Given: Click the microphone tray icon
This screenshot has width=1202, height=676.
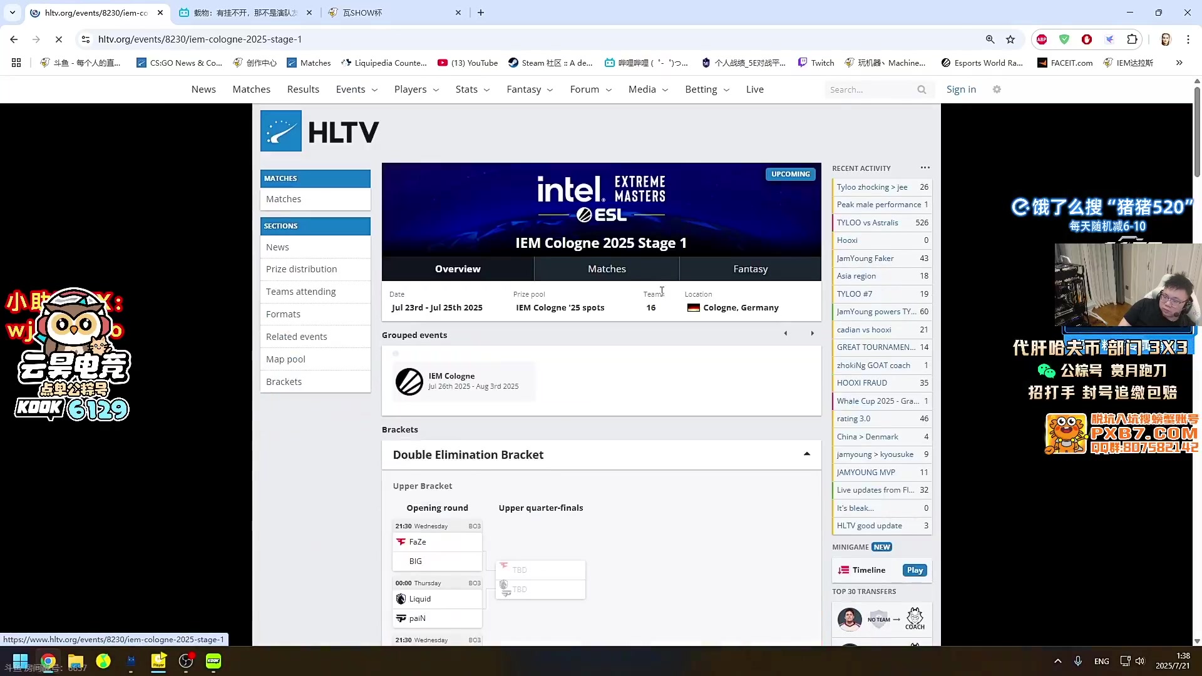Looking at the screenshot, I should (1078, 661).
